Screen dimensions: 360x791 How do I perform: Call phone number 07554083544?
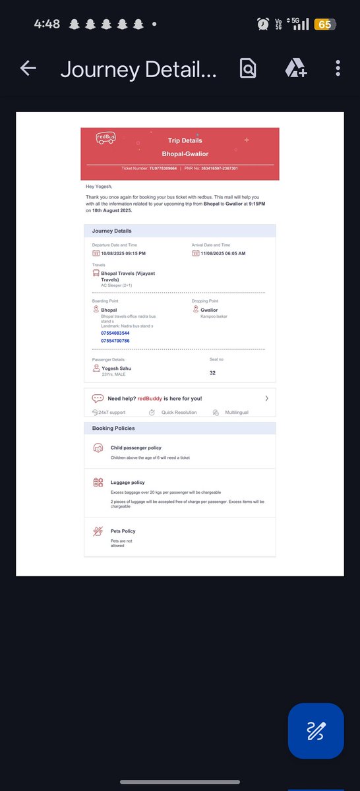pos(115,334)
